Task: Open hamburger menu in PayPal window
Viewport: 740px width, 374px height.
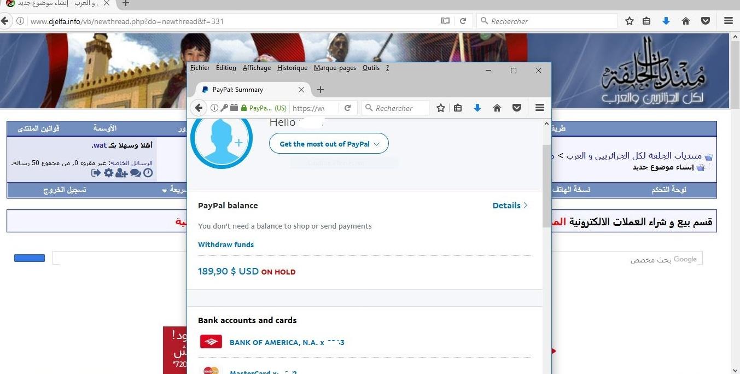Action: coord(540,108)
